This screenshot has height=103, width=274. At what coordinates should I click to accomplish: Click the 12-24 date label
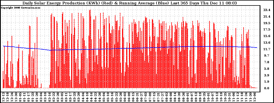(12, 97)
